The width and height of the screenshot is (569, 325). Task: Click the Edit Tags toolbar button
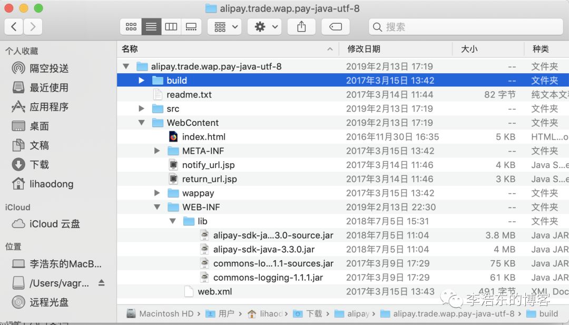(336, 26)
